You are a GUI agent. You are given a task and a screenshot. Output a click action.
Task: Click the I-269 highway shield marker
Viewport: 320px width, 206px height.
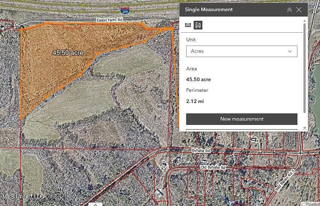[124, 11]
